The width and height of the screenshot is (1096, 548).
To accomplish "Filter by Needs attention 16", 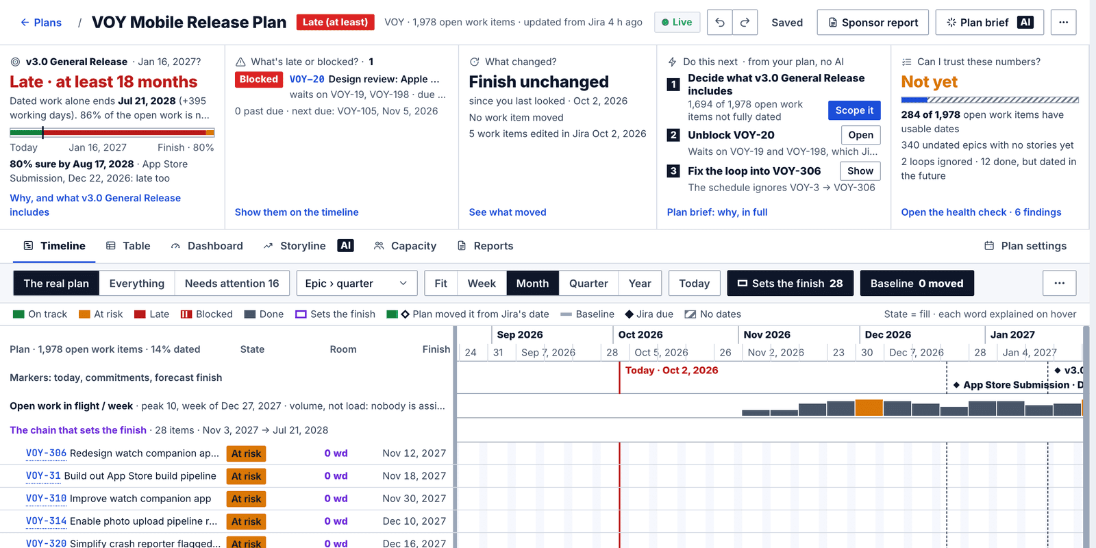I will point(232,283).
